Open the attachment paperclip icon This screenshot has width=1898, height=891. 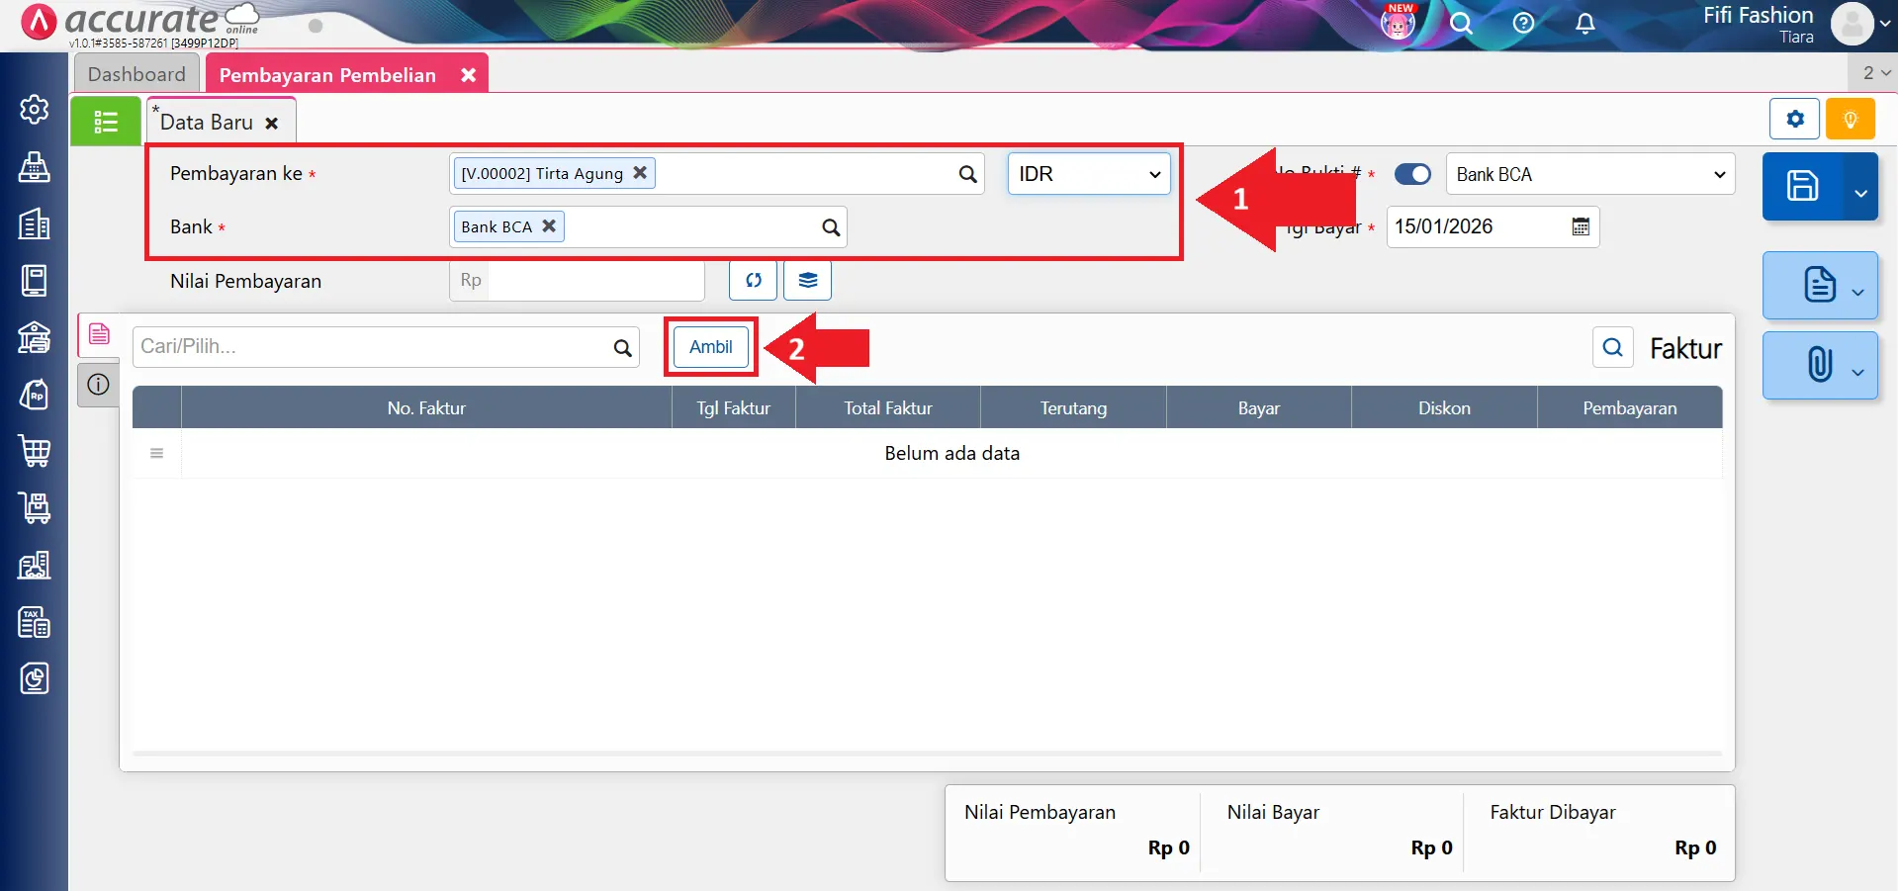[x=1819, y=365]
